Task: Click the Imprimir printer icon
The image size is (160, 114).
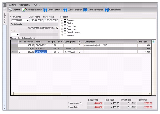Action: click(10, 10)
